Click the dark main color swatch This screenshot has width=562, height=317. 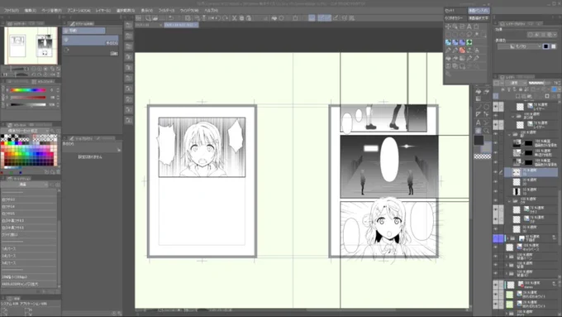[x=479, y=140]
